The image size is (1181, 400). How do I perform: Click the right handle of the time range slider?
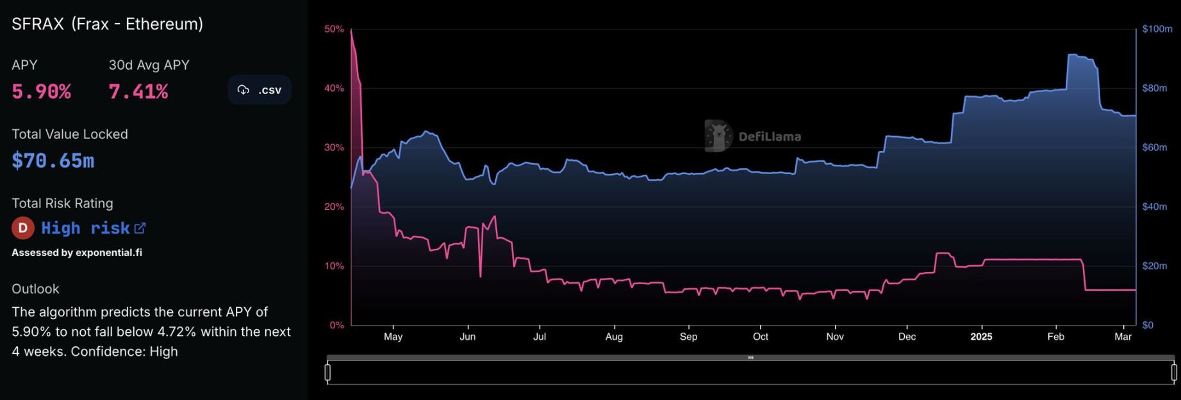pyautogui.click(x=1173, y=372)
